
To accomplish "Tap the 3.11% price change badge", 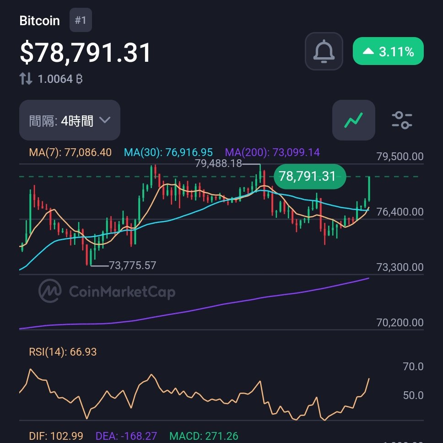I will pos(388,51).
